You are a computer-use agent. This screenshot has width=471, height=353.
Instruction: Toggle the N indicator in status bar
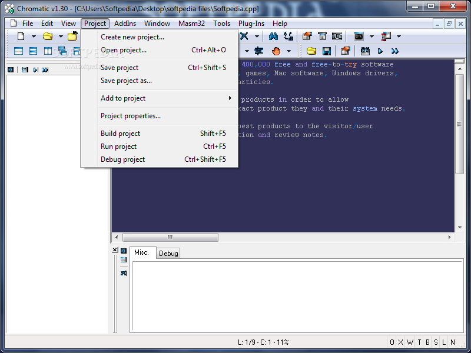pos(453,342)
